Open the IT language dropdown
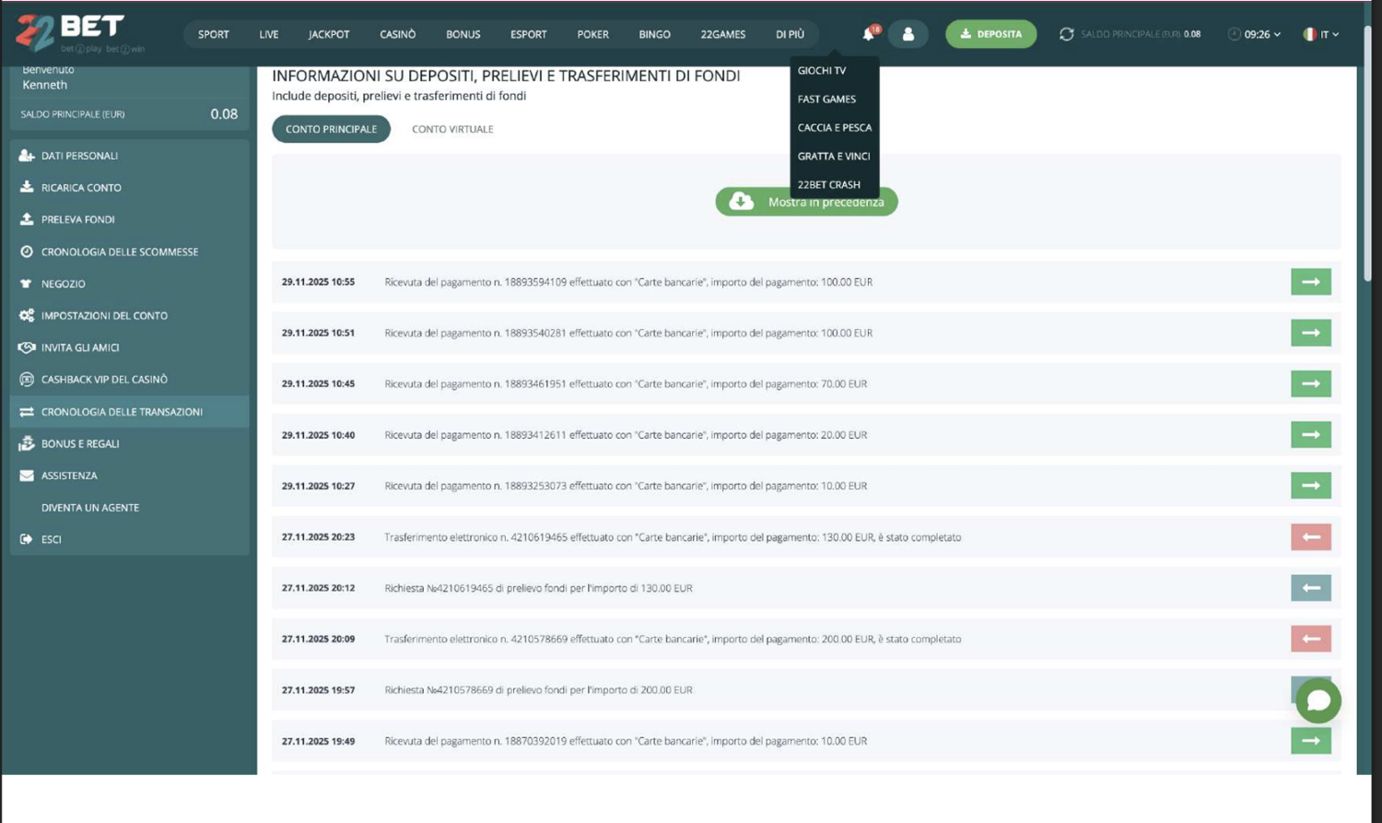This screenshot has width=1382, height=823. coord(1320,34)
